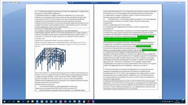Click the page-turn arrow at right page corner
The height and width of the screenshot is (105, 188).
click(x=160, y=97)
